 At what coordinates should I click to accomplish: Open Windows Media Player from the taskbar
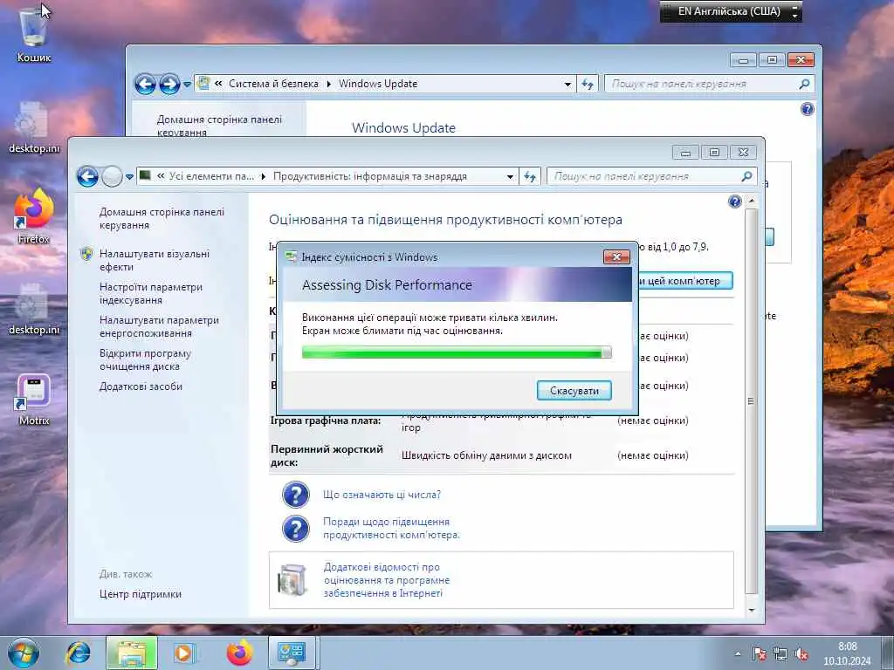click(183, 653)
